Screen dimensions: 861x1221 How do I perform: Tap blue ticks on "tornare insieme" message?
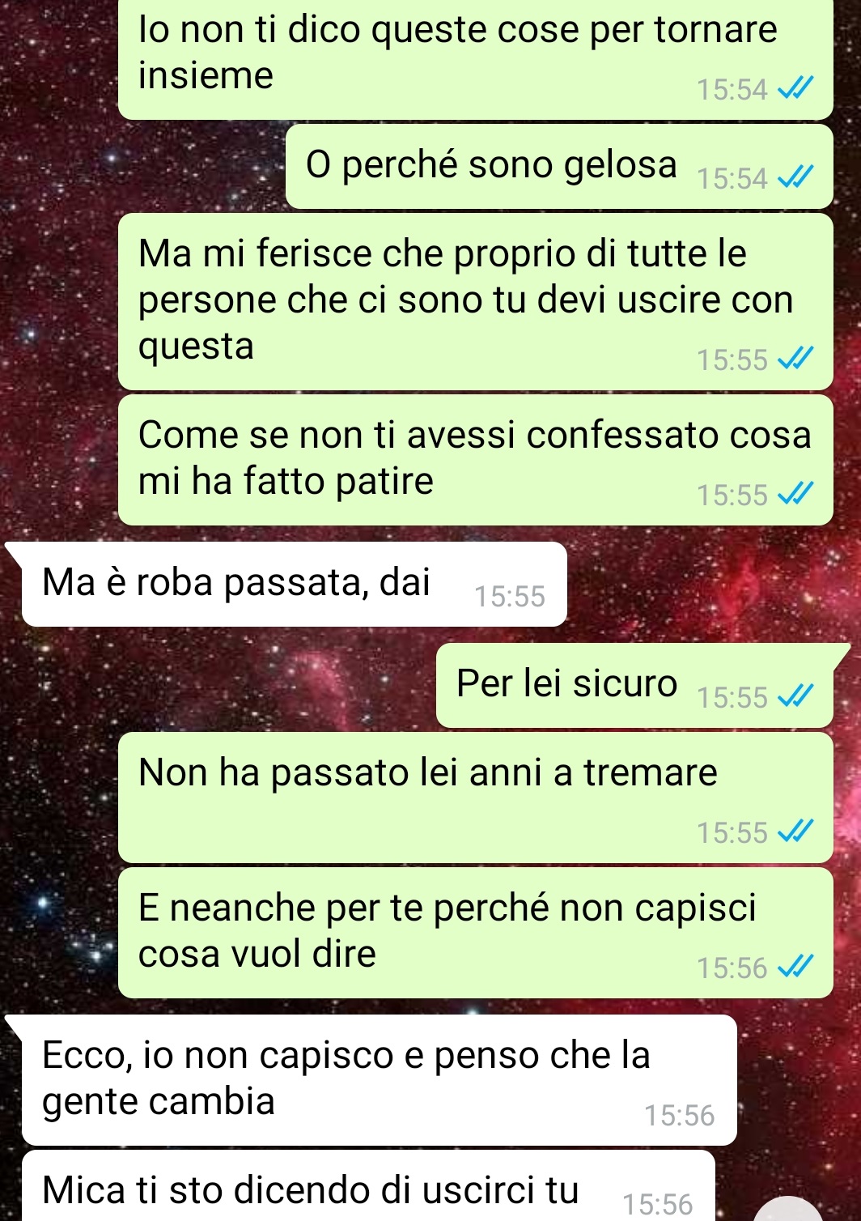(x=795, y=88)
